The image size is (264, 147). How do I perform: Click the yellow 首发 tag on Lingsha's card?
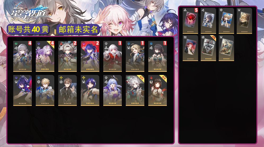coord(163,78)
